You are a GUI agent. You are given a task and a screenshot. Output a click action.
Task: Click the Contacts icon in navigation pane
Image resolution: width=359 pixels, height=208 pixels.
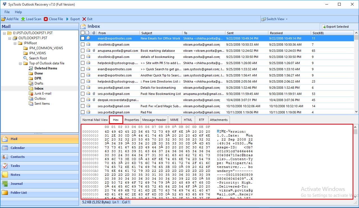pos(5,157)
